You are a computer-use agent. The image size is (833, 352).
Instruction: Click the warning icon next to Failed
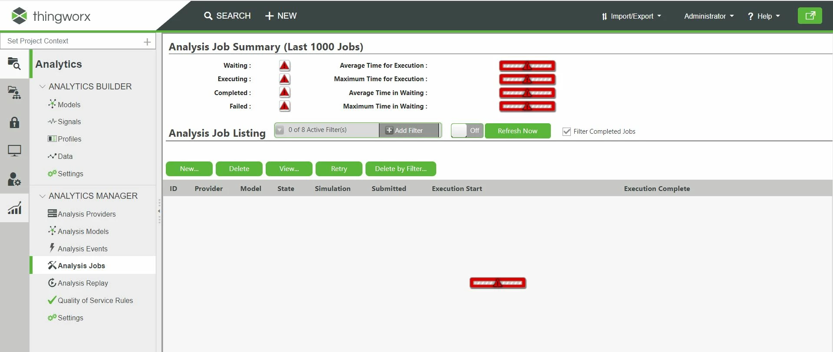pyautogui.click(x=284, y=106)
